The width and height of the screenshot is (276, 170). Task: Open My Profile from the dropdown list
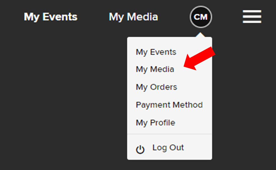pyautogui.click(x=156, y=122)
